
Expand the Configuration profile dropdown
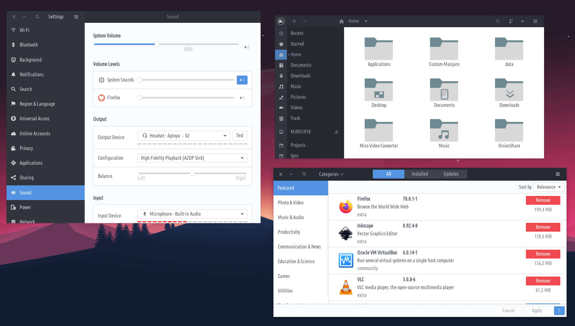[192, 158]
